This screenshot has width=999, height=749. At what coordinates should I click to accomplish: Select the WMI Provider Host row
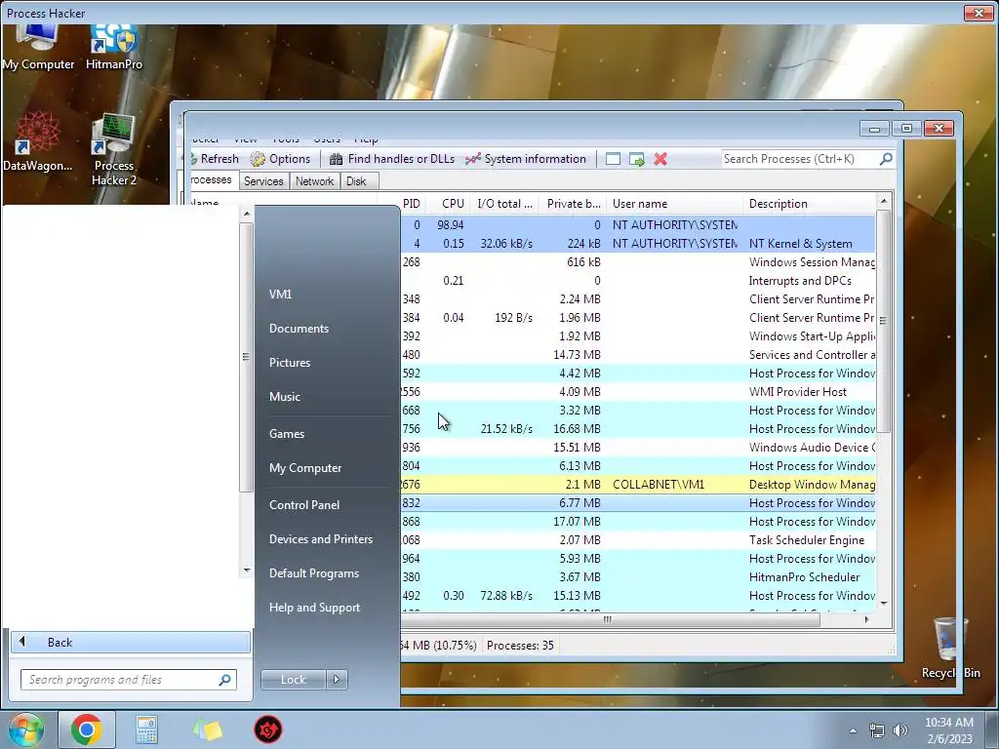pyautogui.click(x=638, y=392)
